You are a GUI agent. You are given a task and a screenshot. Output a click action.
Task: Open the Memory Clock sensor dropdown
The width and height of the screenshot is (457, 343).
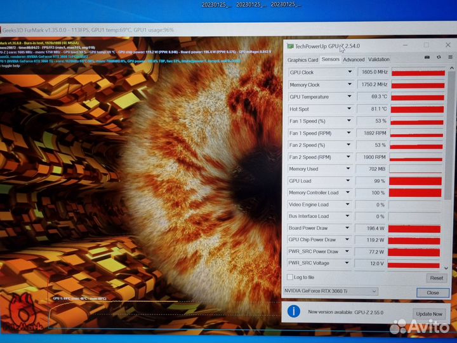pyautogui.click(x=350, y=84)
